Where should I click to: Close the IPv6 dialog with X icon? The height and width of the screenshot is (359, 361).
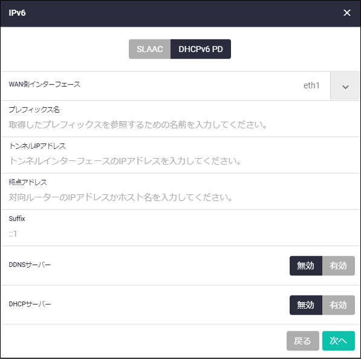pos(346,13)
